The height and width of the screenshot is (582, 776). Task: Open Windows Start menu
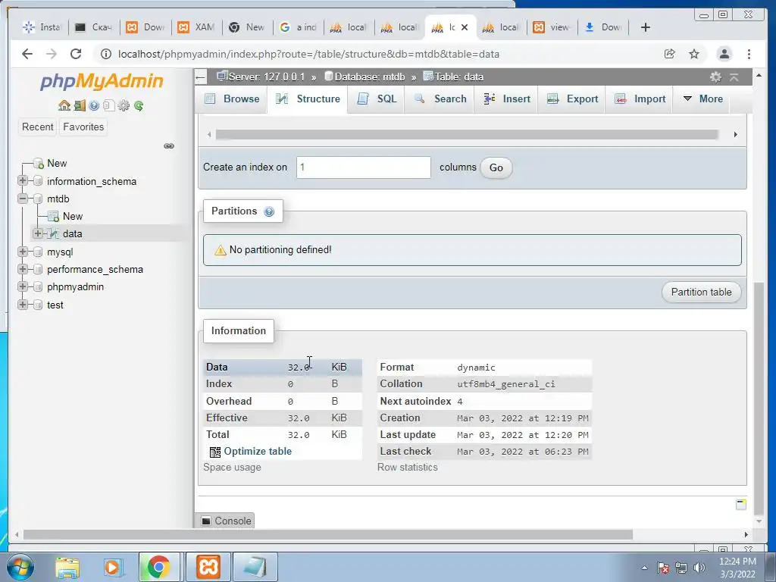pyautogui.click(x=20, y=567)
